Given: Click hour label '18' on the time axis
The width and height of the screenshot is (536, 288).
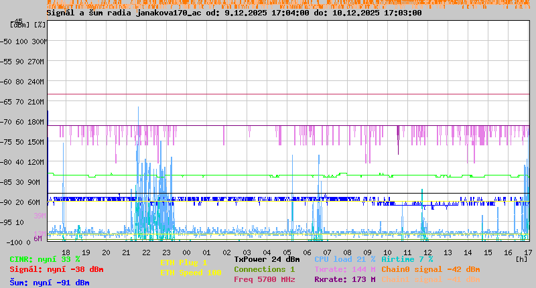Looking at the screenshot, I should tap(66, 253).
